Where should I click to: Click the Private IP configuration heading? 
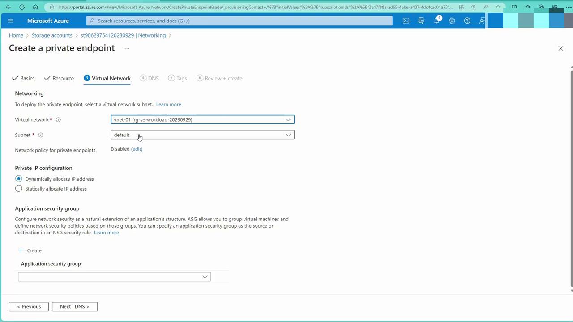click(x=43, y=168)
